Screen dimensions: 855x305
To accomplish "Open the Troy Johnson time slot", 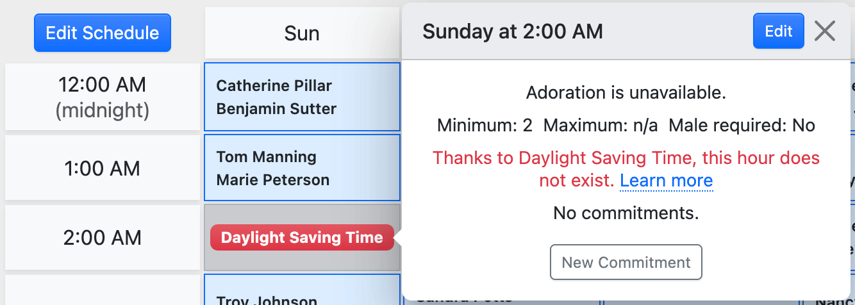I will click(267, 299).
